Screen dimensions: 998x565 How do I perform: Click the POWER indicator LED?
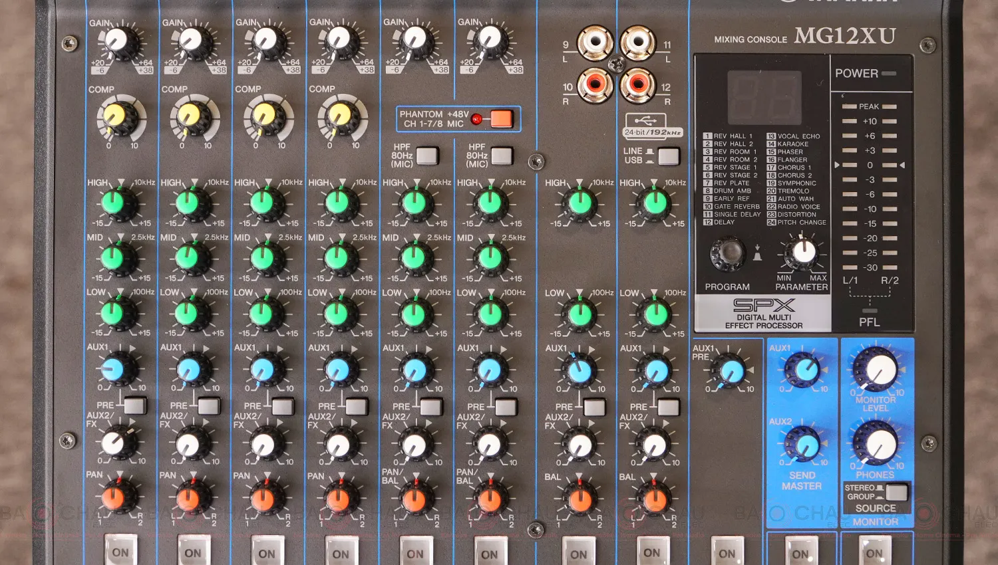click(x=888, y=74)
